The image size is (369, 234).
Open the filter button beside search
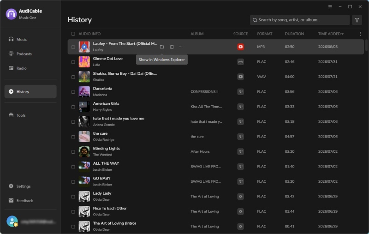(357, 20)
